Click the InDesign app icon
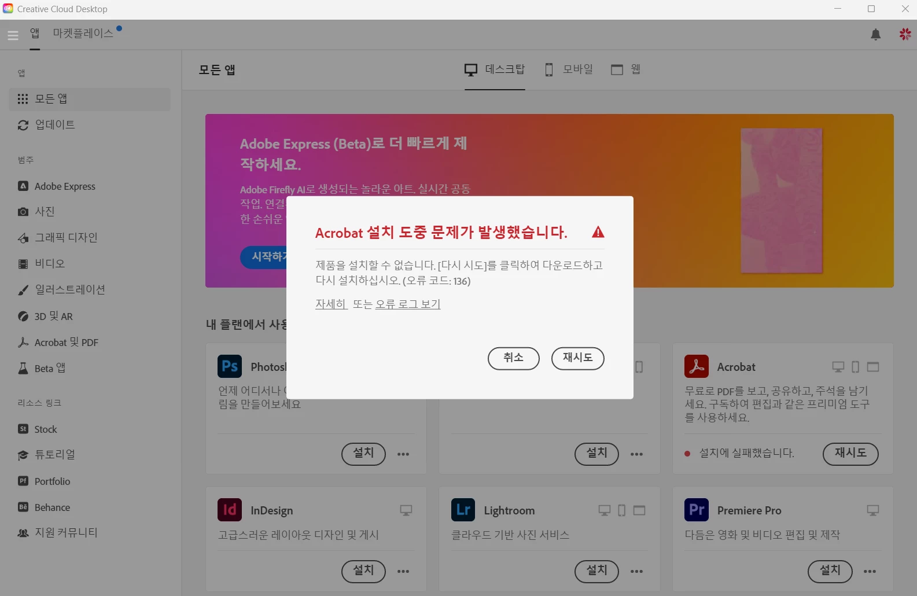The height and width of the screenshot is (596, 917). (230, 510)
